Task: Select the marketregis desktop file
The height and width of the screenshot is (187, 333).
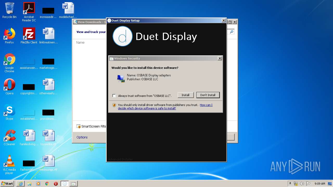Action: click(x=48, y=63)
